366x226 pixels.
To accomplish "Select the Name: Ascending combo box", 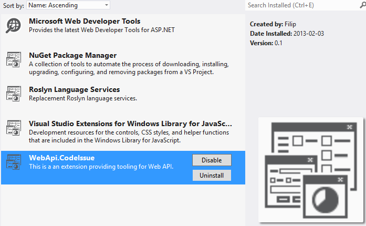I will (68, 5).
